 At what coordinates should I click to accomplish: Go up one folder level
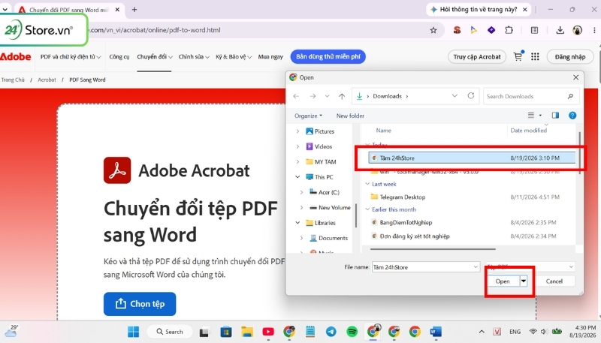342,96
